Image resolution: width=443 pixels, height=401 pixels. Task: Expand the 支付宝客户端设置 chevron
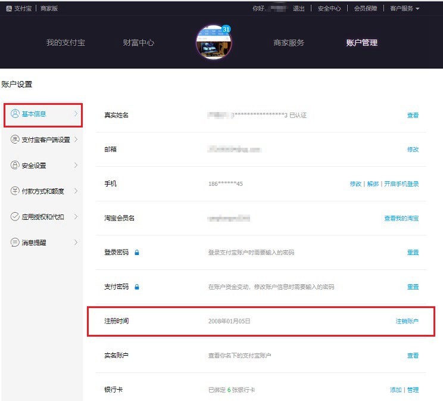click(x=76, y=139)
